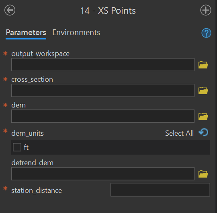Click Select All for dem_units

coord(179,133)
